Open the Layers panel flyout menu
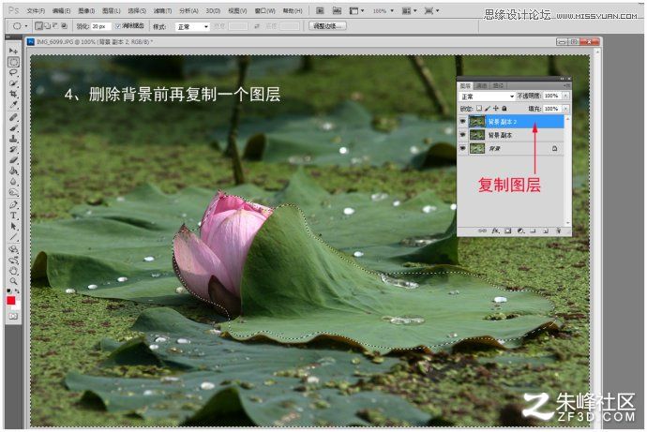This screenshot has width=647, height=432. coord(567,85)
